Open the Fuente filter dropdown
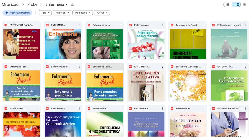 pyautogui.click(x=102, y=13)
